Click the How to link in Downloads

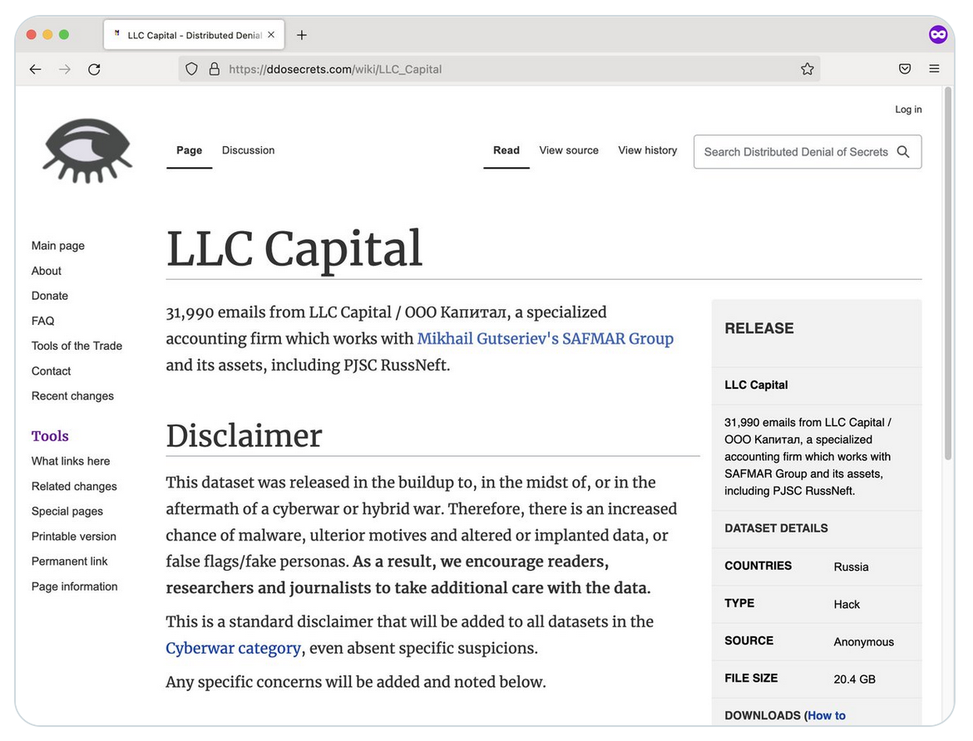click(x=827, y=715)
